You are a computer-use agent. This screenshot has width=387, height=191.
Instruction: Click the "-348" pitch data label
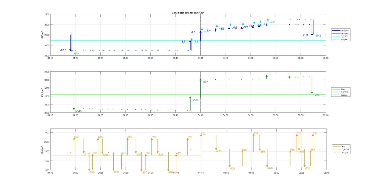(x=79, y=111)
